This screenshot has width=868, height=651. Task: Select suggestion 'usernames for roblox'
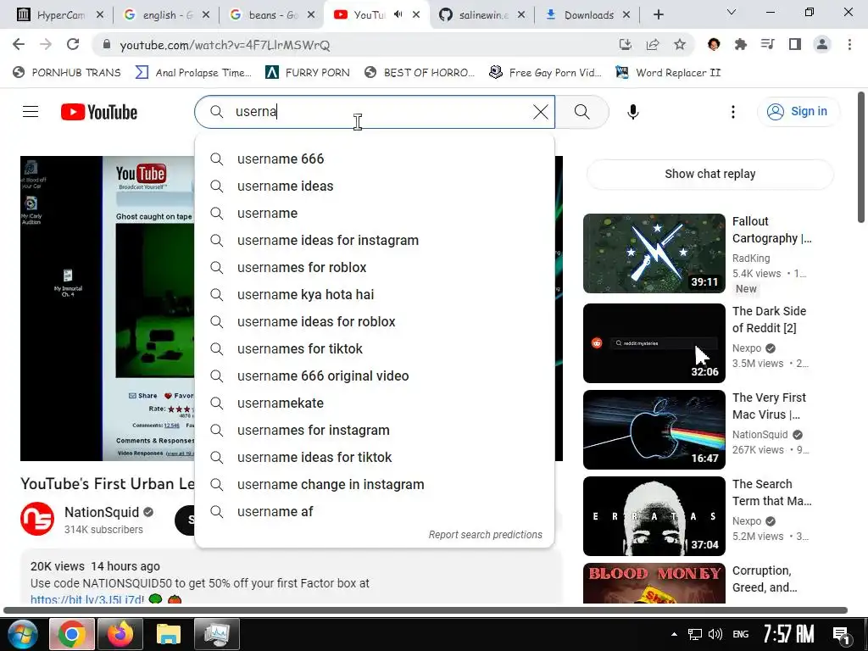(x=374, y=267)
